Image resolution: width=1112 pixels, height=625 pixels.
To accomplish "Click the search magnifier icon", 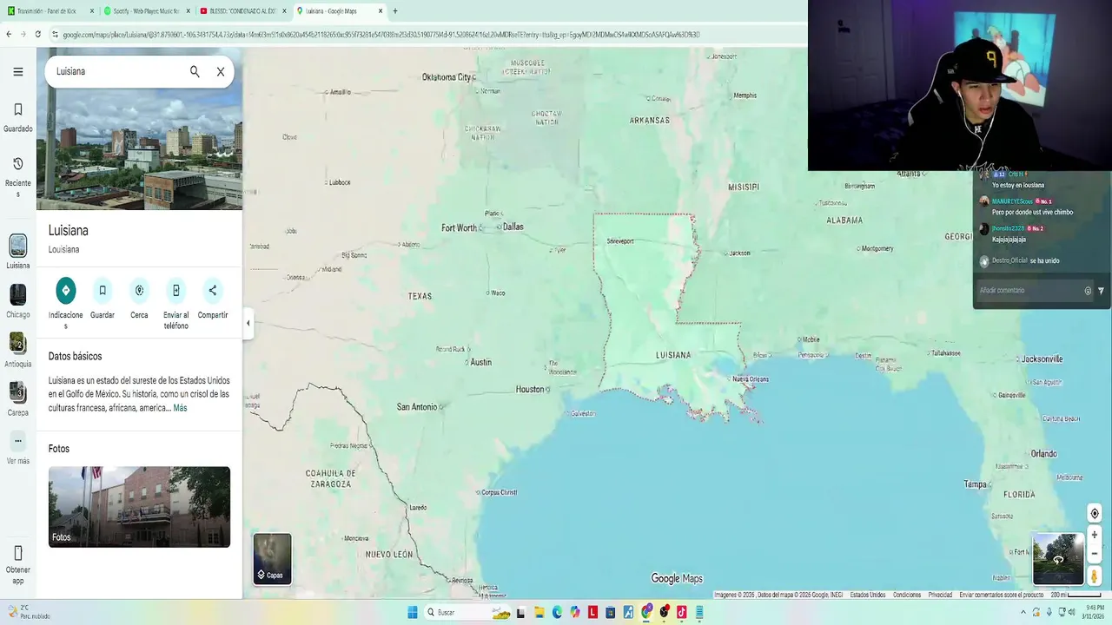I will pyautogui.click(x=195, y=71).
